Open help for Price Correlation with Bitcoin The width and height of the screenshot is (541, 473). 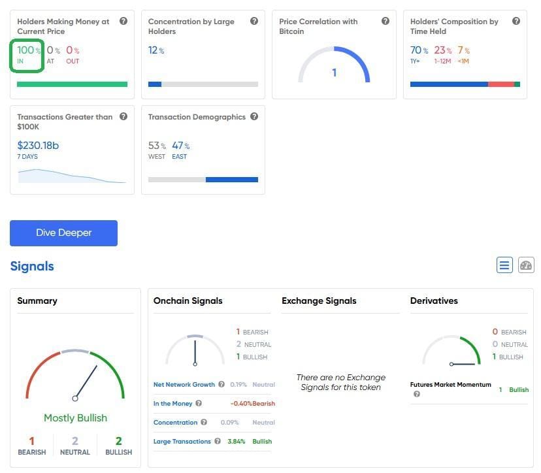coord(385,22)
